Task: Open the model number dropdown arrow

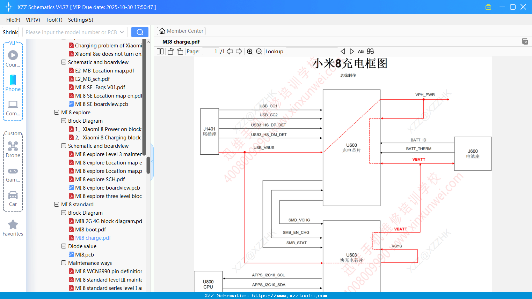Action: click(x=122, y=32)
